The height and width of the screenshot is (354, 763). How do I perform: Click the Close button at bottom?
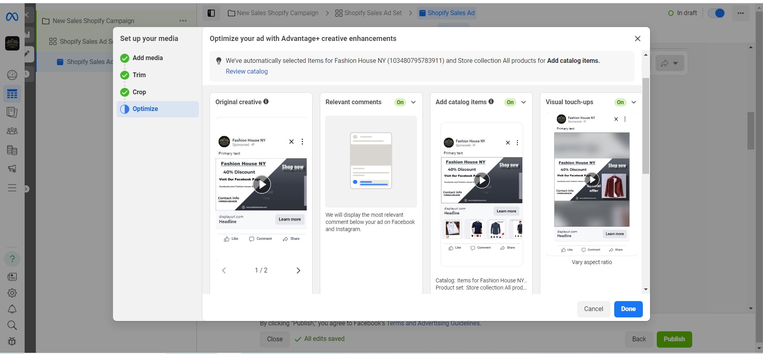(275, 339)
